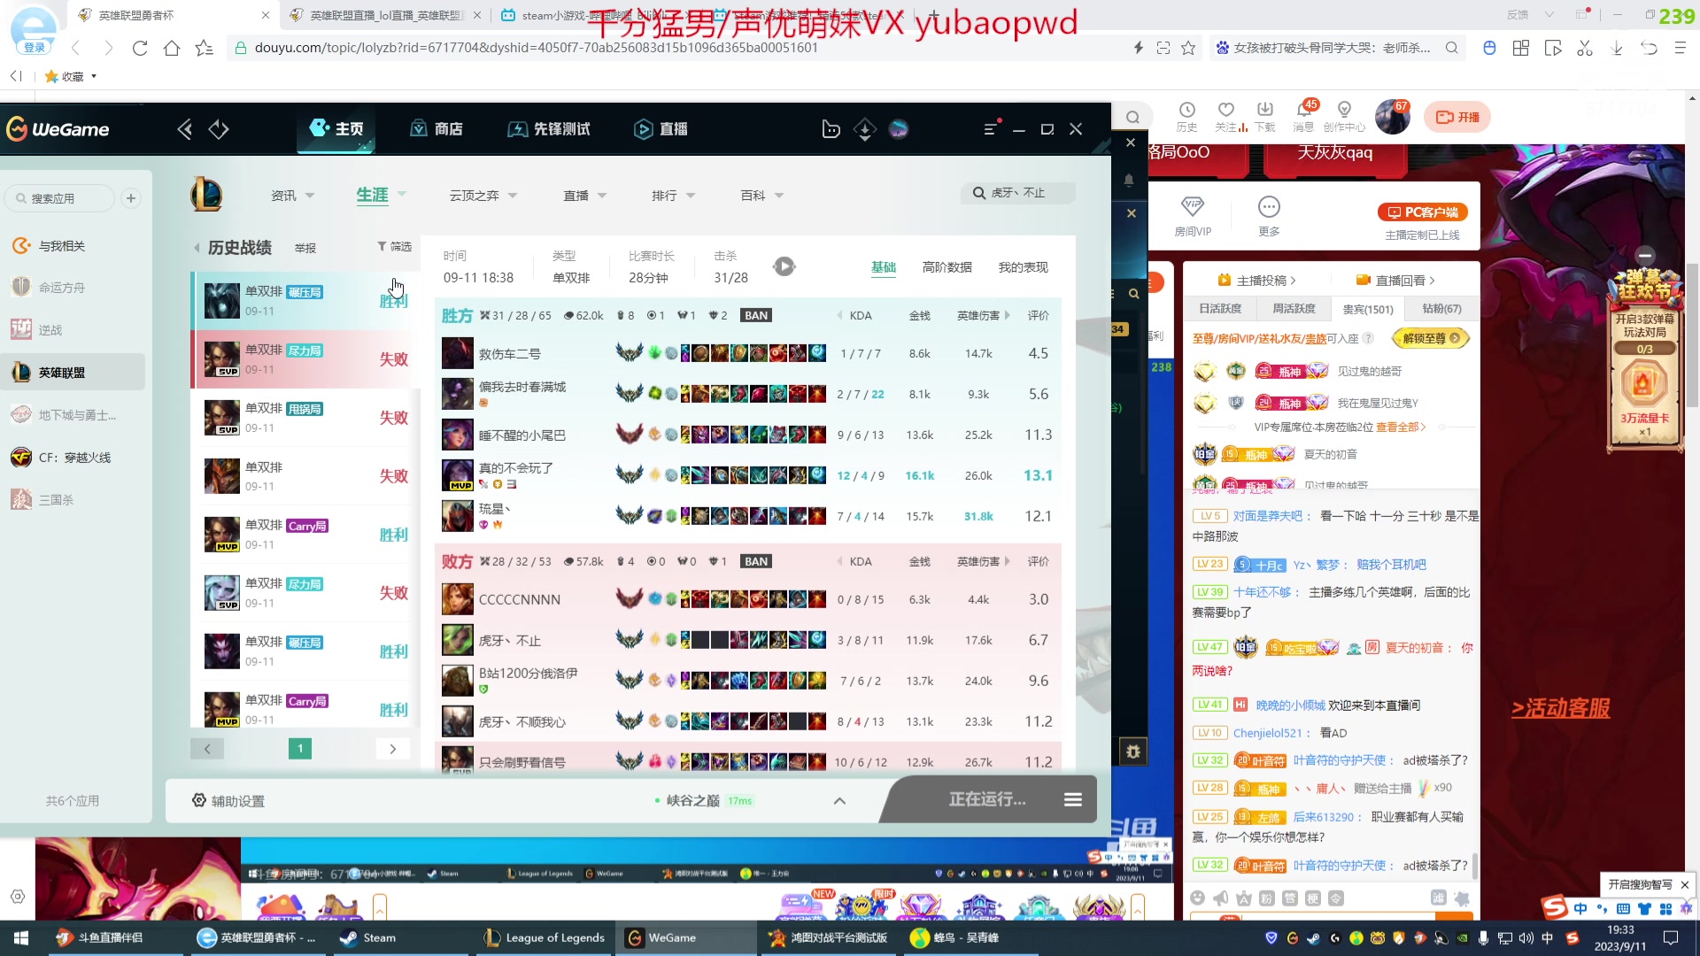Screen dimensions: 1700x956
Task: Select the 周活跃度 ranking tab
Action: [1294, 309]
